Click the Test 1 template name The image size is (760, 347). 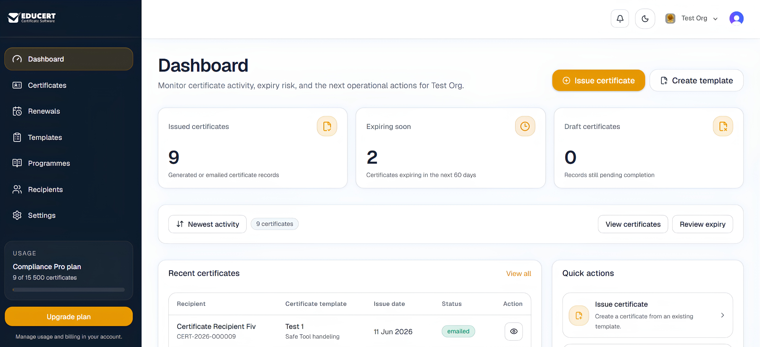294,326
